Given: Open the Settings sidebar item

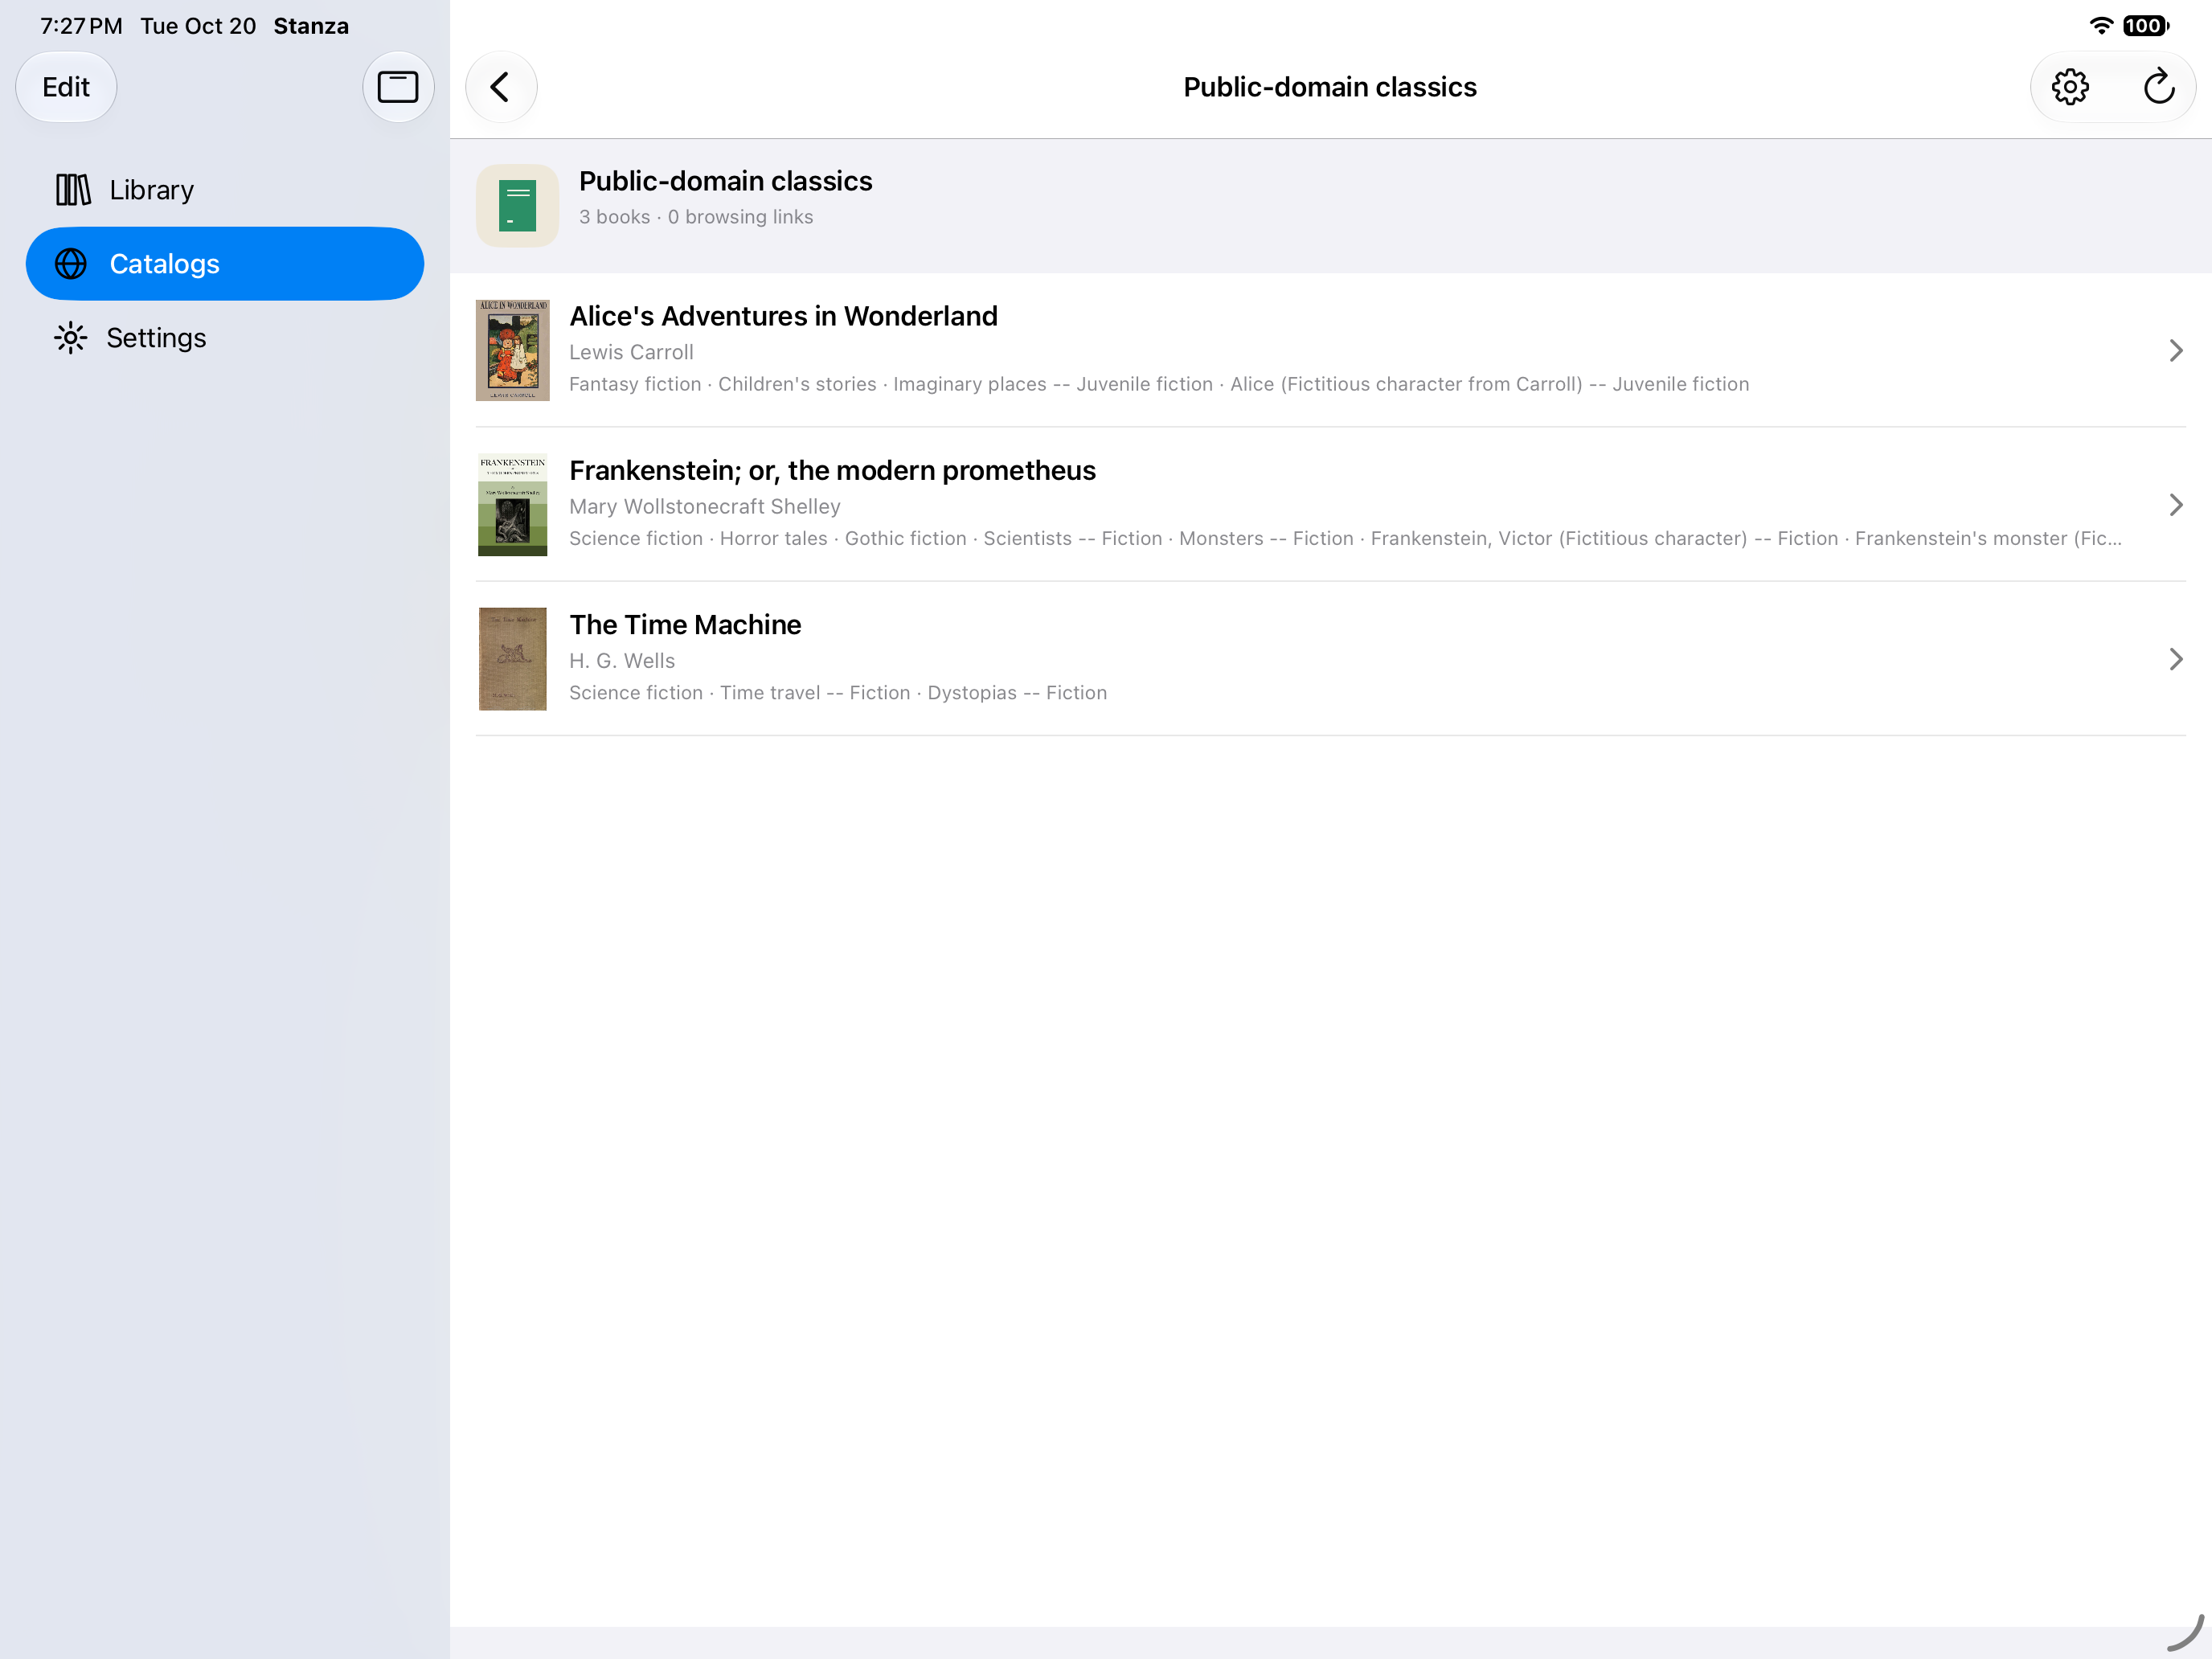Looking at the screenshot, I should click(225, 338).
